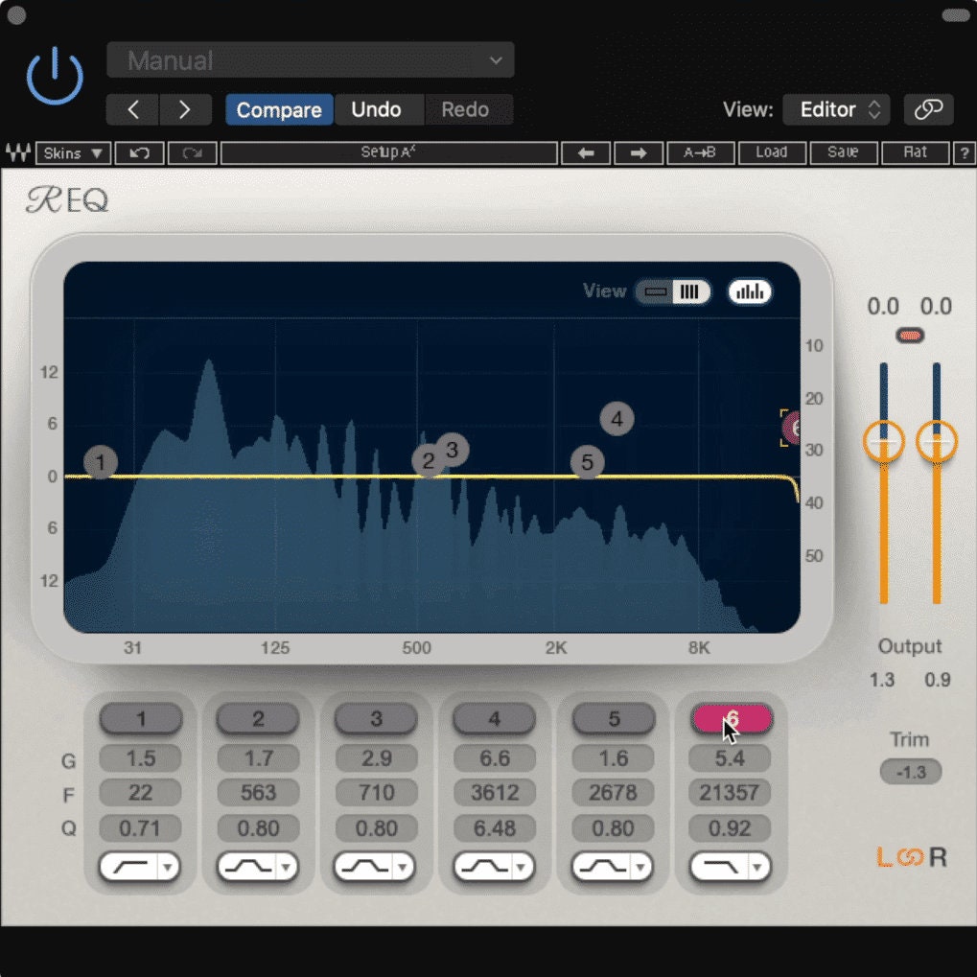Disable the active band 6 button
The image size is (977, 977).
[x=732, y=719]
